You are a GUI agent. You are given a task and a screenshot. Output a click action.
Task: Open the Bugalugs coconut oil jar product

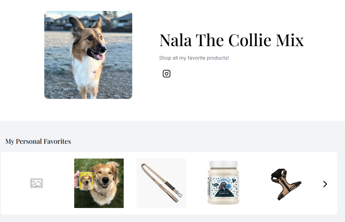click(223, 183)
